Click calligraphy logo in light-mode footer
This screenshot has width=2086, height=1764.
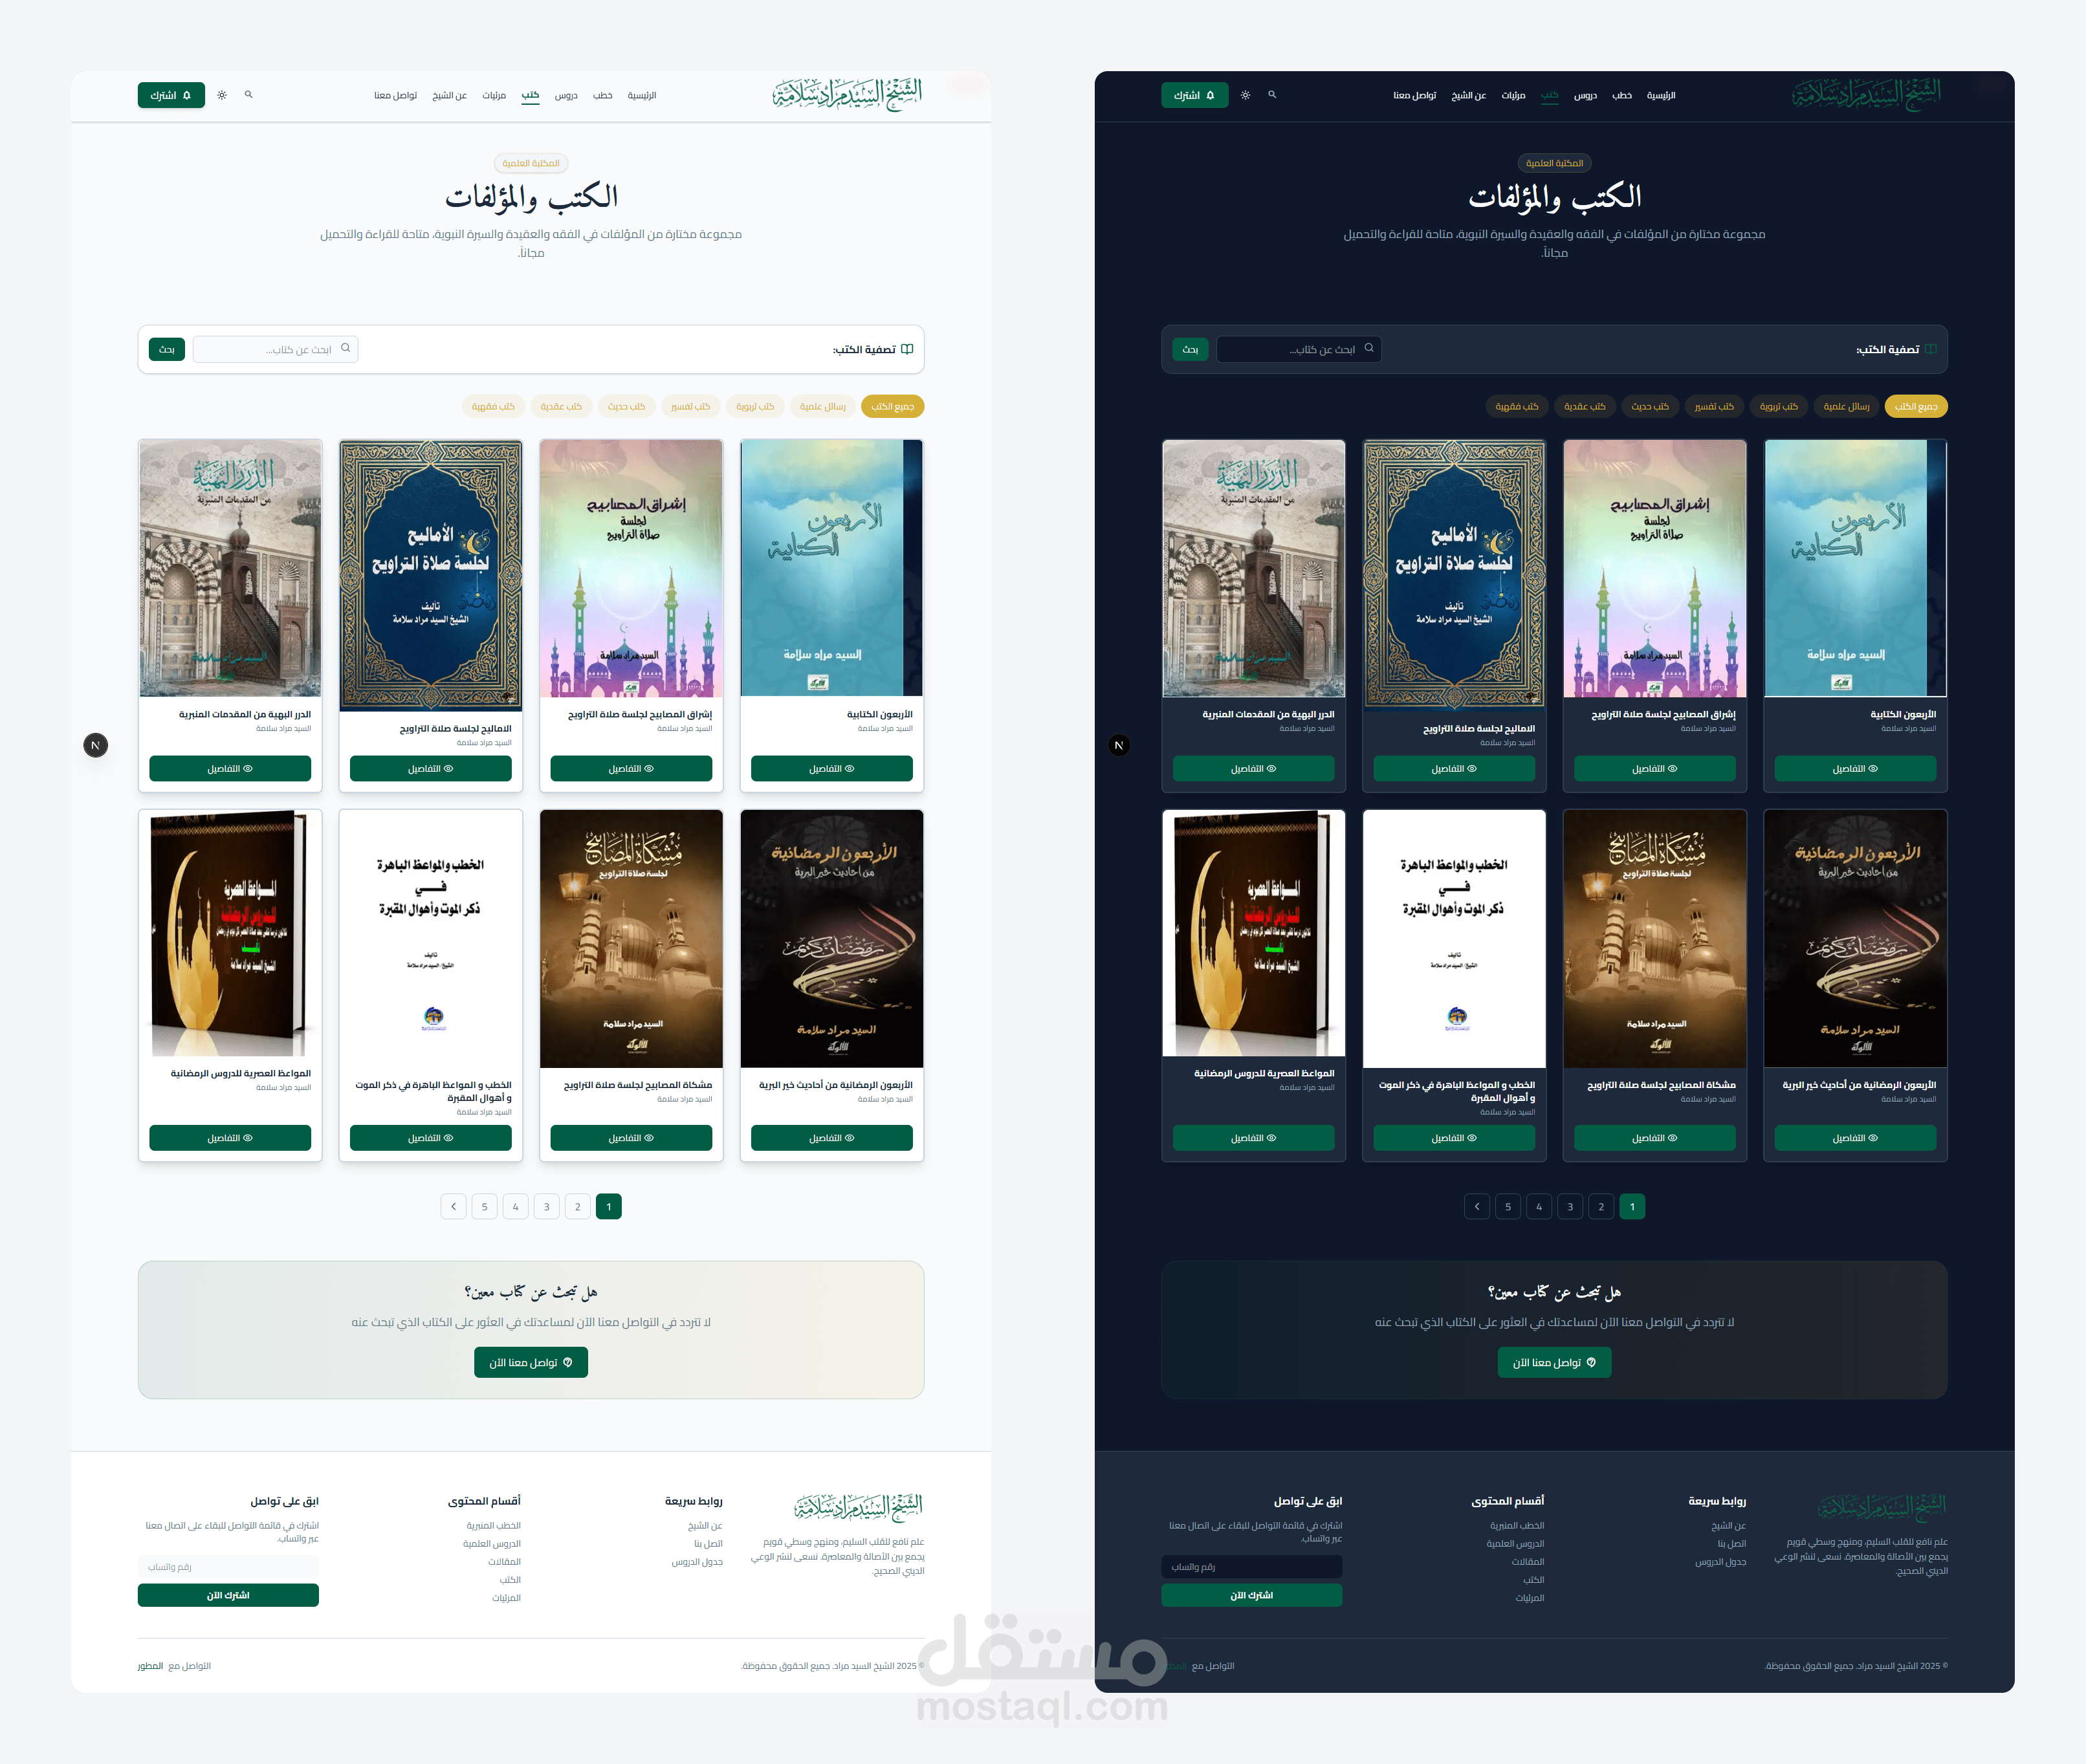(x=858, y=1506)
